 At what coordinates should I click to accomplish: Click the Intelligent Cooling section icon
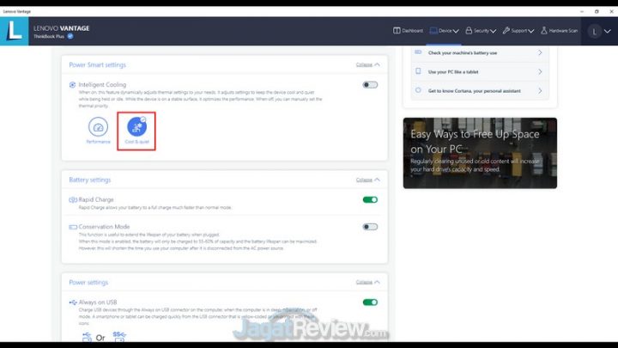pos(72,85)
